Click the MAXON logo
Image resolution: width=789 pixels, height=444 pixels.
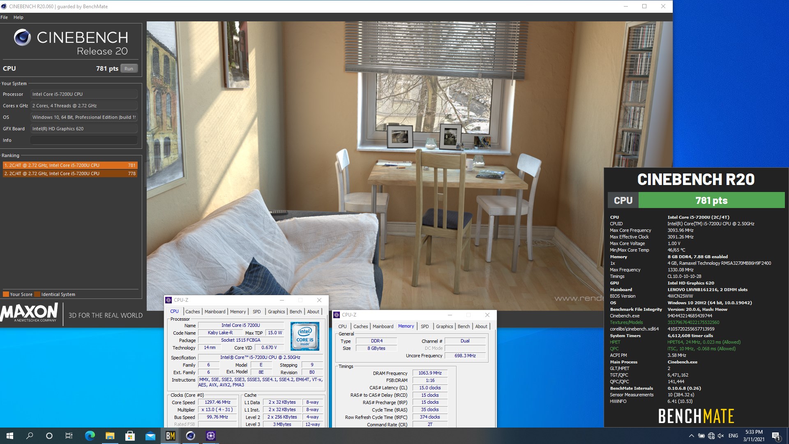pos(29,313)
